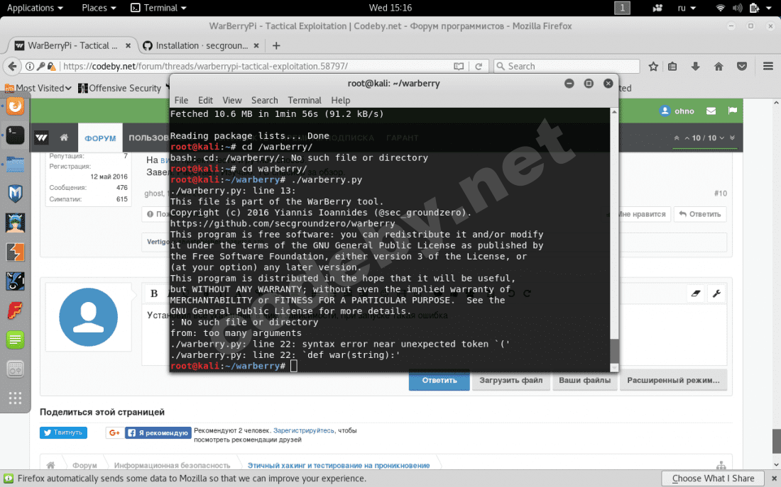The height and width of the screenshot is (487, 781).
Task: Reload the page in Firefox
Action: 479,66
